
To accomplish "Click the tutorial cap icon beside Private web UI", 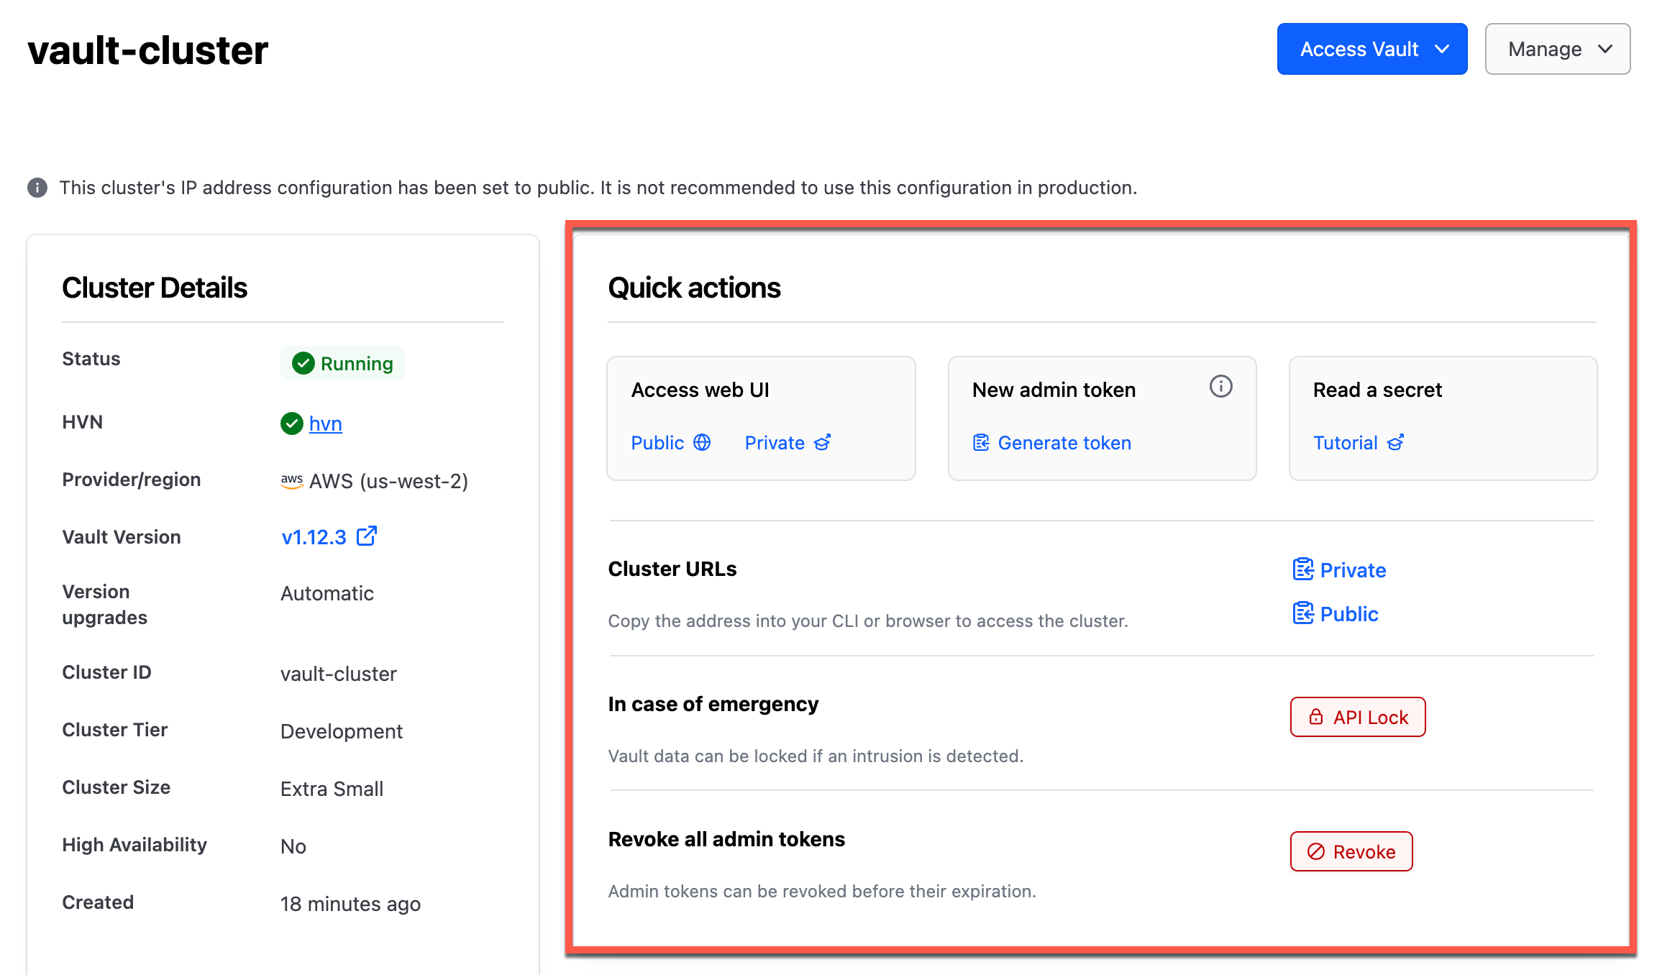I will coord(823,442).
